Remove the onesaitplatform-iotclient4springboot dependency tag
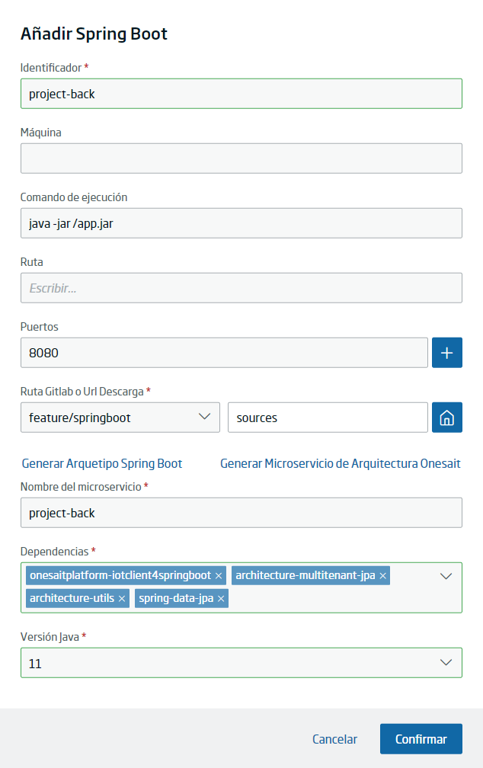483x768 pixels. (x=219, y=575)
